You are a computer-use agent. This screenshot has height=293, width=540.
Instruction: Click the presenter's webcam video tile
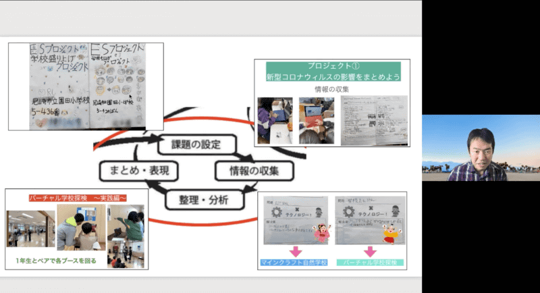[x=481, y=148]
